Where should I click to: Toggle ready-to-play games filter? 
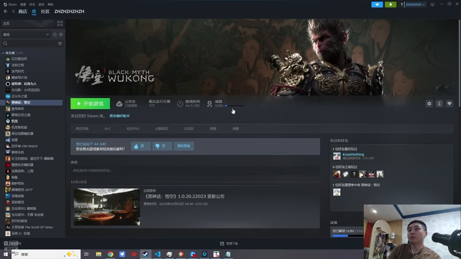61,35
